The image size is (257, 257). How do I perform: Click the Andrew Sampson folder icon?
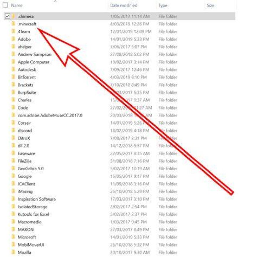click(x=14, y=54)
